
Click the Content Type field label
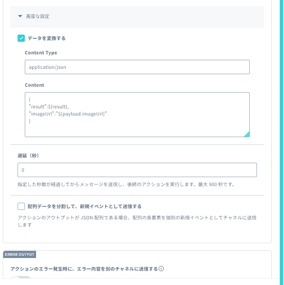(41, 53)
